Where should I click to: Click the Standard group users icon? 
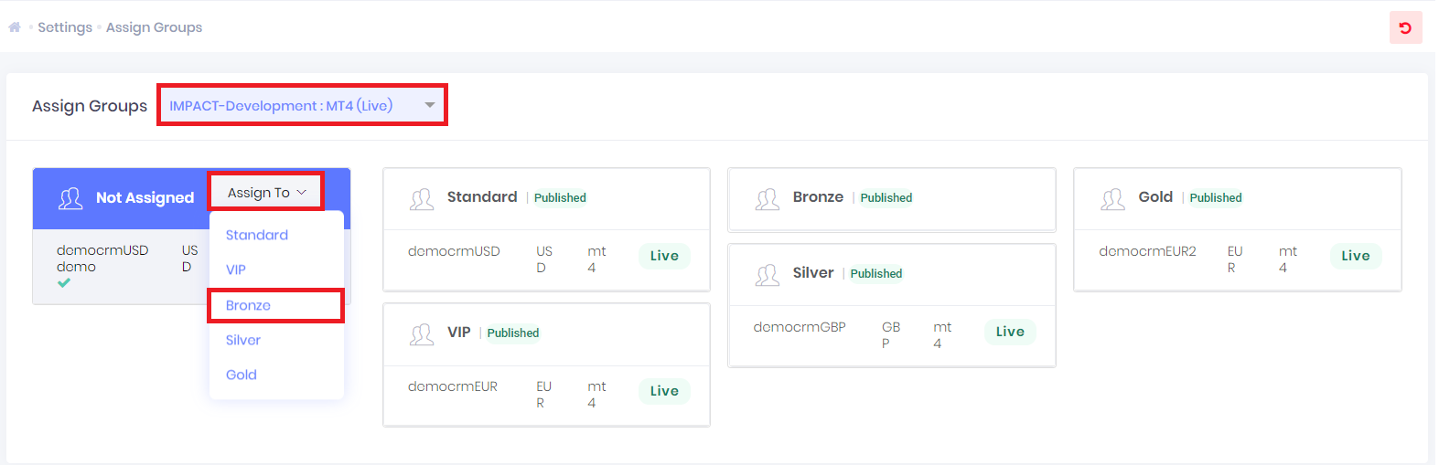[422, 198]
